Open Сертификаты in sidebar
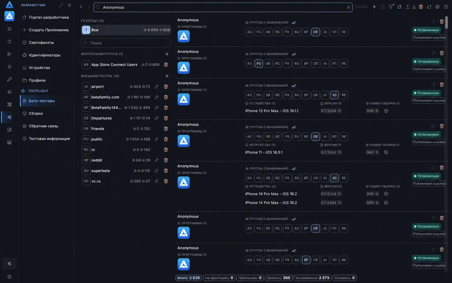 46,42
